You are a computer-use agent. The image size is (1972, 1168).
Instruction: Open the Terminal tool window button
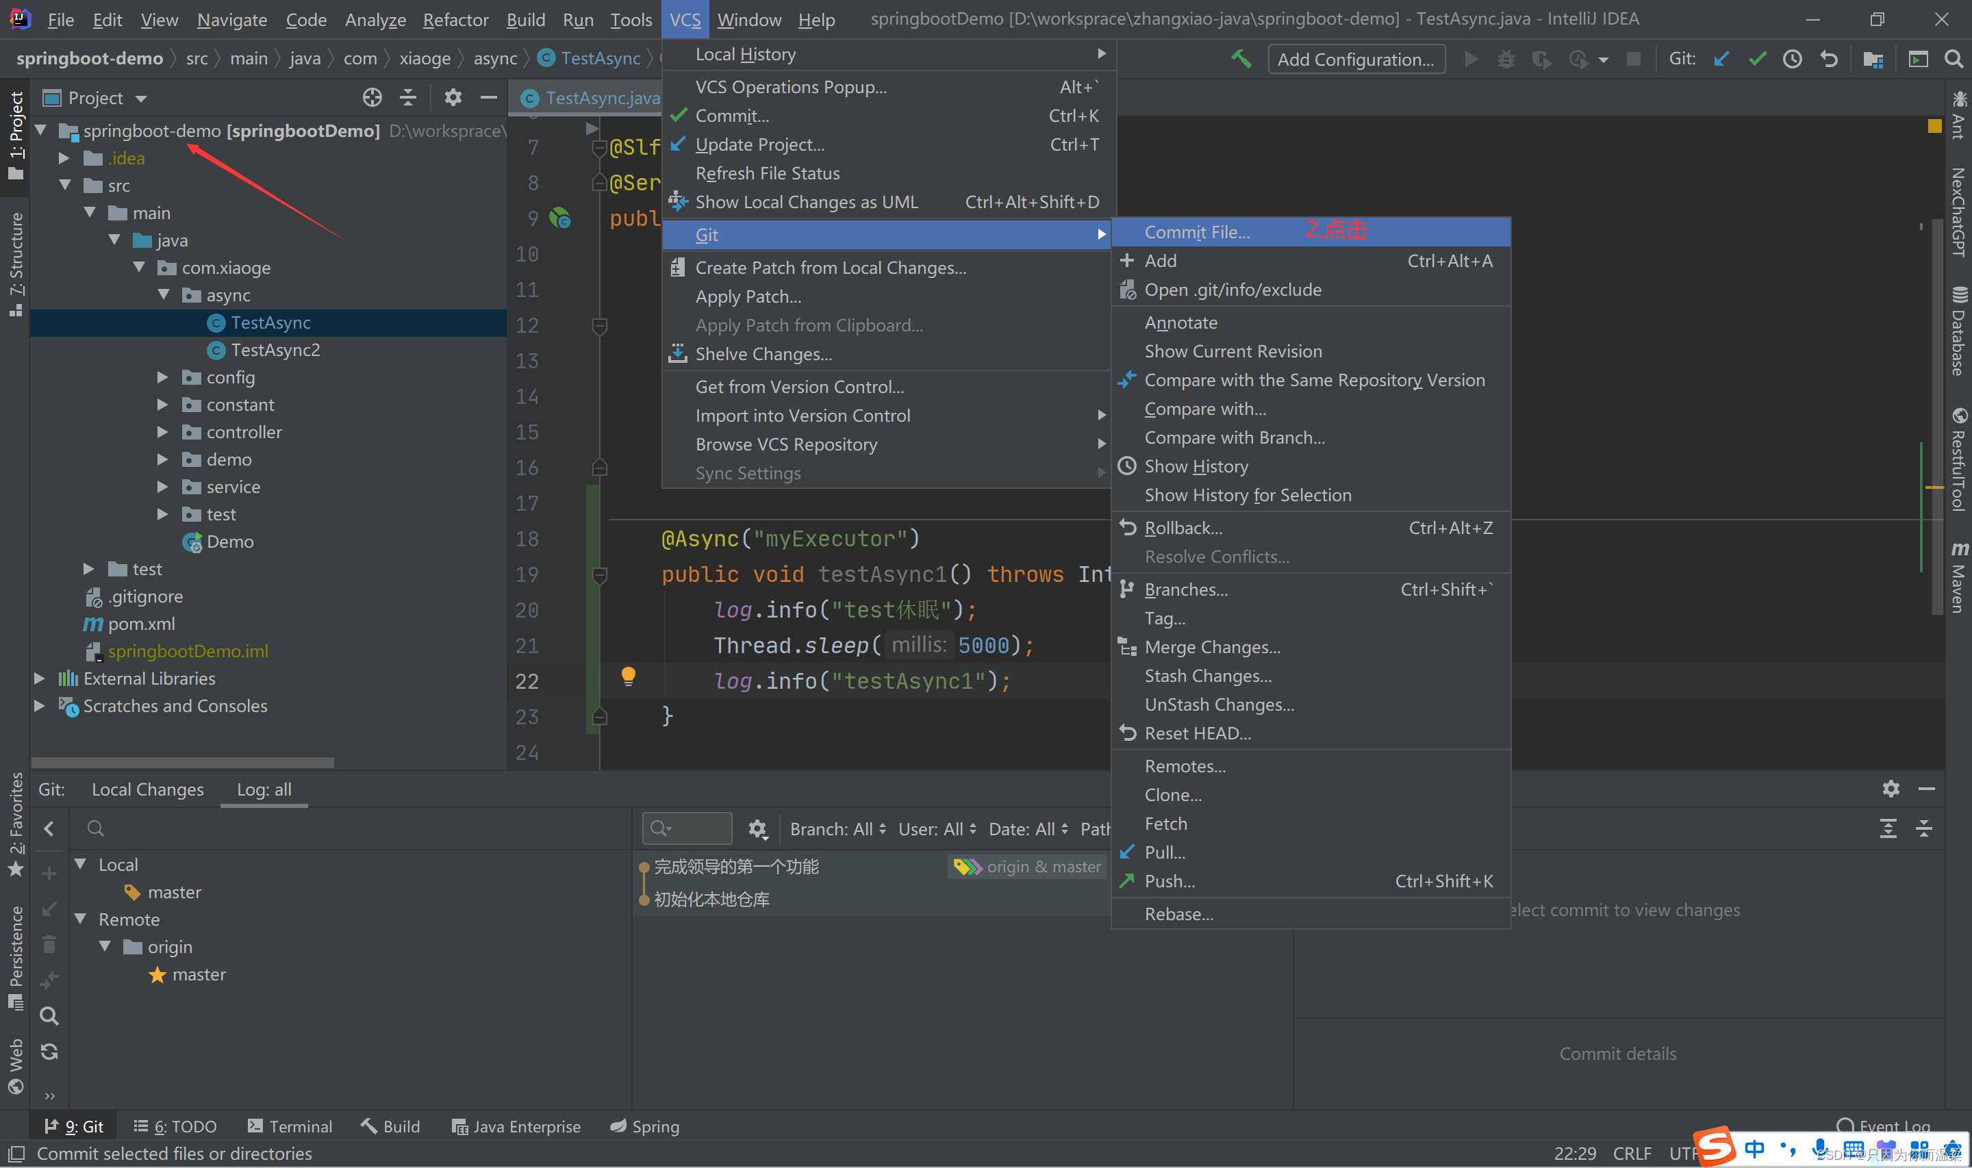(x=290, y=1126)
